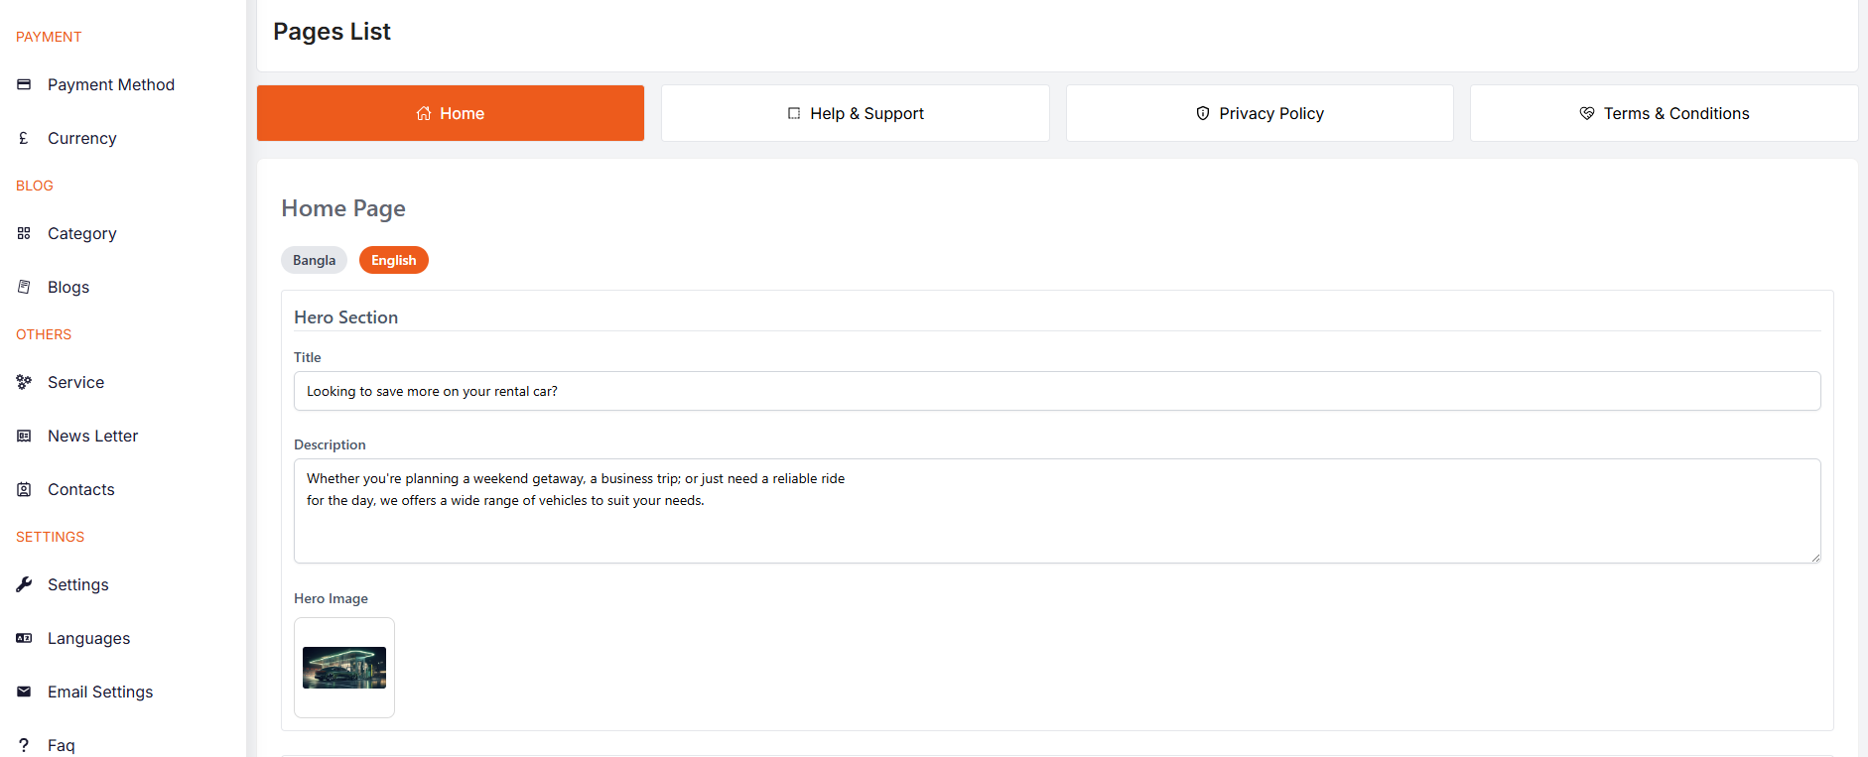Switch to Help & Support tab

click(856, 113)
